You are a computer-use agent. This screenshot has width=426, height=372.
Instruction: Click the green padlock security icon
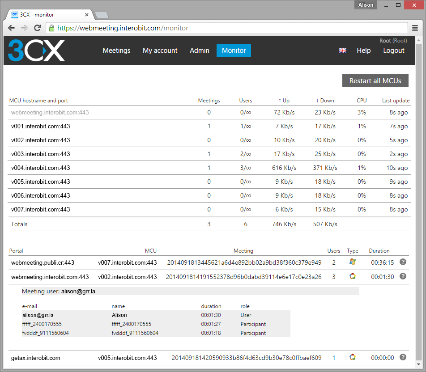pyautogui.click(x=51, y=28)
